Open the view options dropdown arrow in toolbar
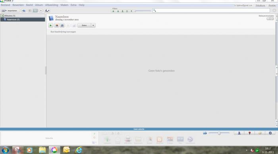The image size is (278, 154). point(41,11)
